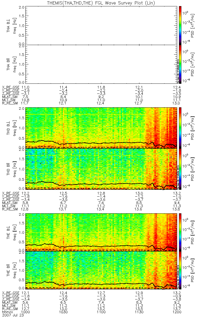The height and width of the screenshot is (318, 198).
Task: Select the 'THD B⊥' y-axis label
Action: point(8,128)
